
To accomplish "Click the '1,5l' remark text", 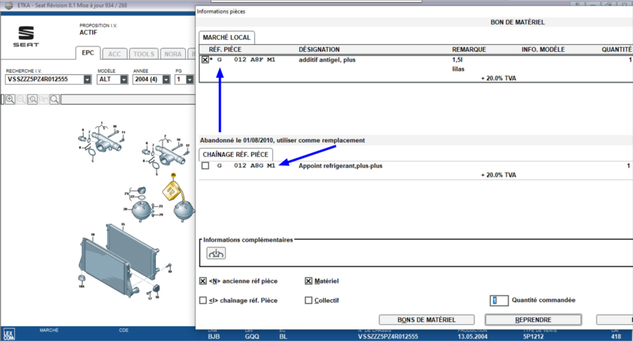I will click(x=458, y=60).
